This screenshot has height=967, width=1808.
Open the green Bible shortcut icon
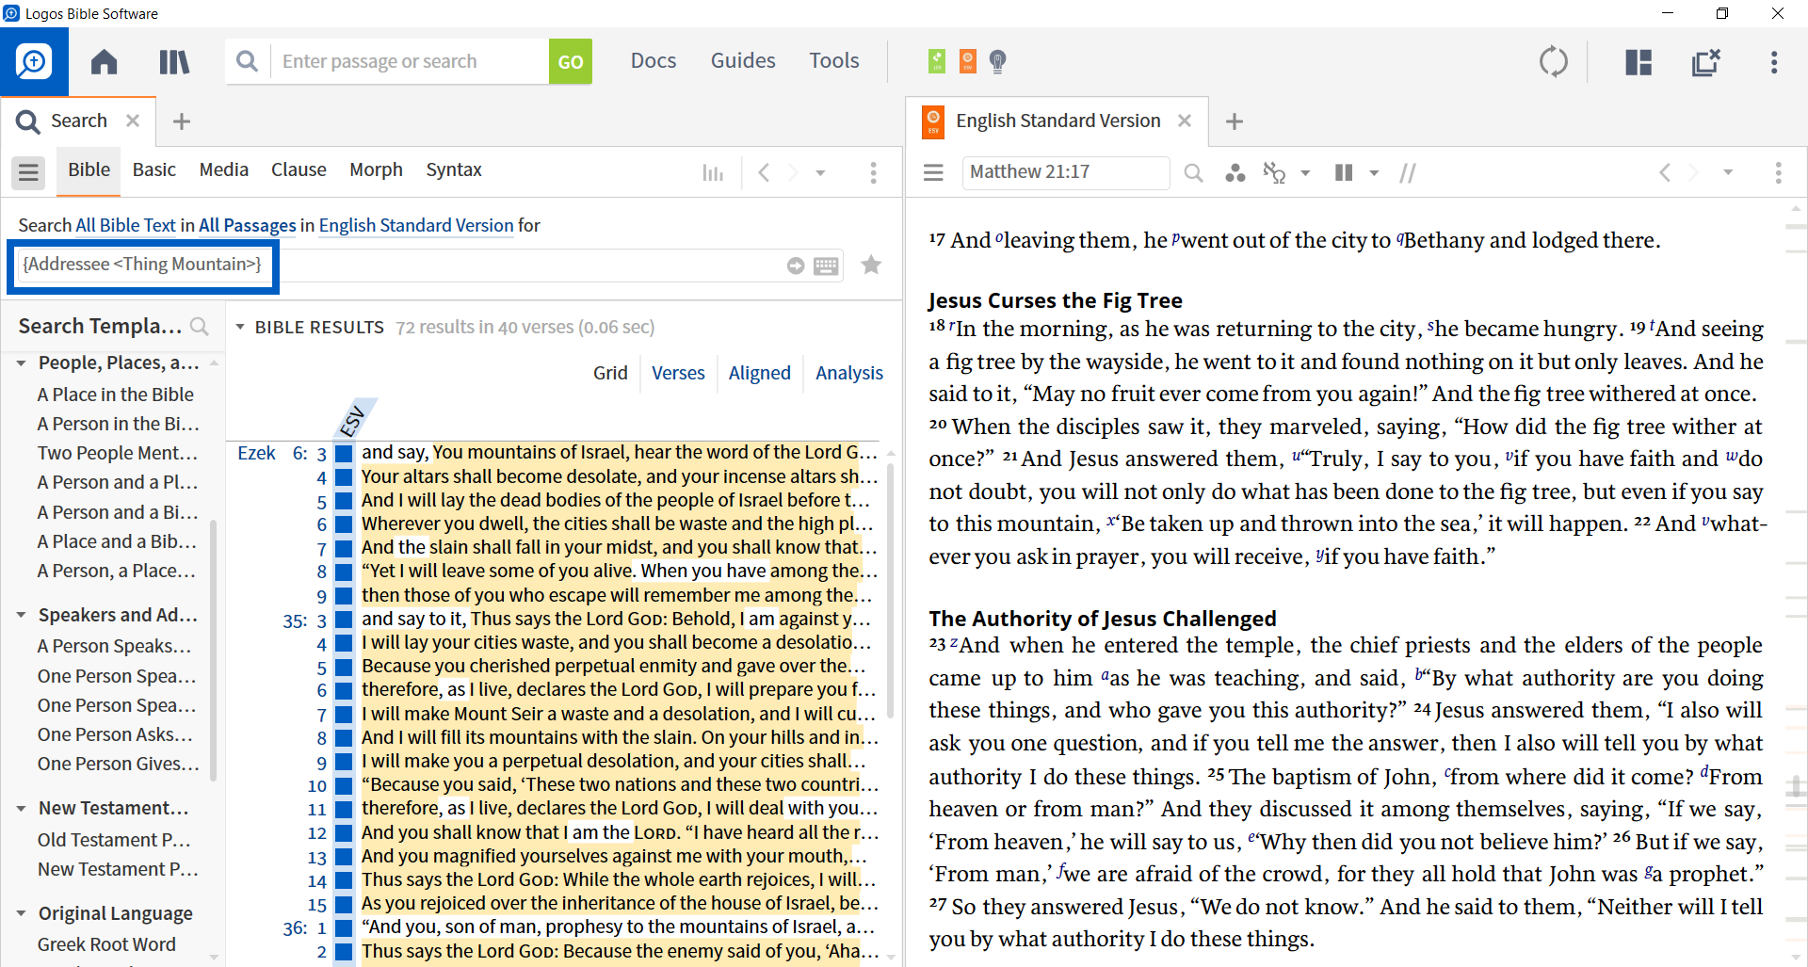tap(937, 61)
